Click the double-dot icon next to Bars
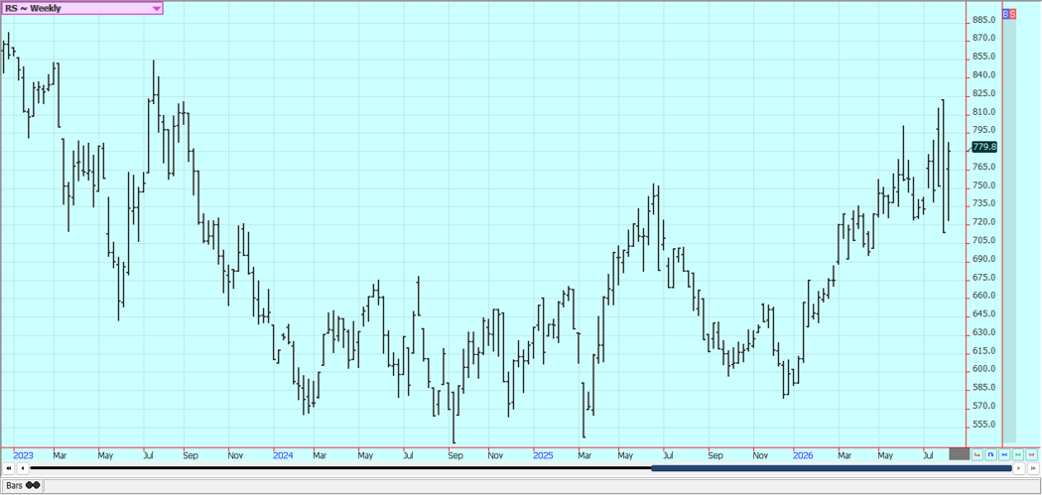1042x495 pixels. pyautogui.click(x=33, y=485)
